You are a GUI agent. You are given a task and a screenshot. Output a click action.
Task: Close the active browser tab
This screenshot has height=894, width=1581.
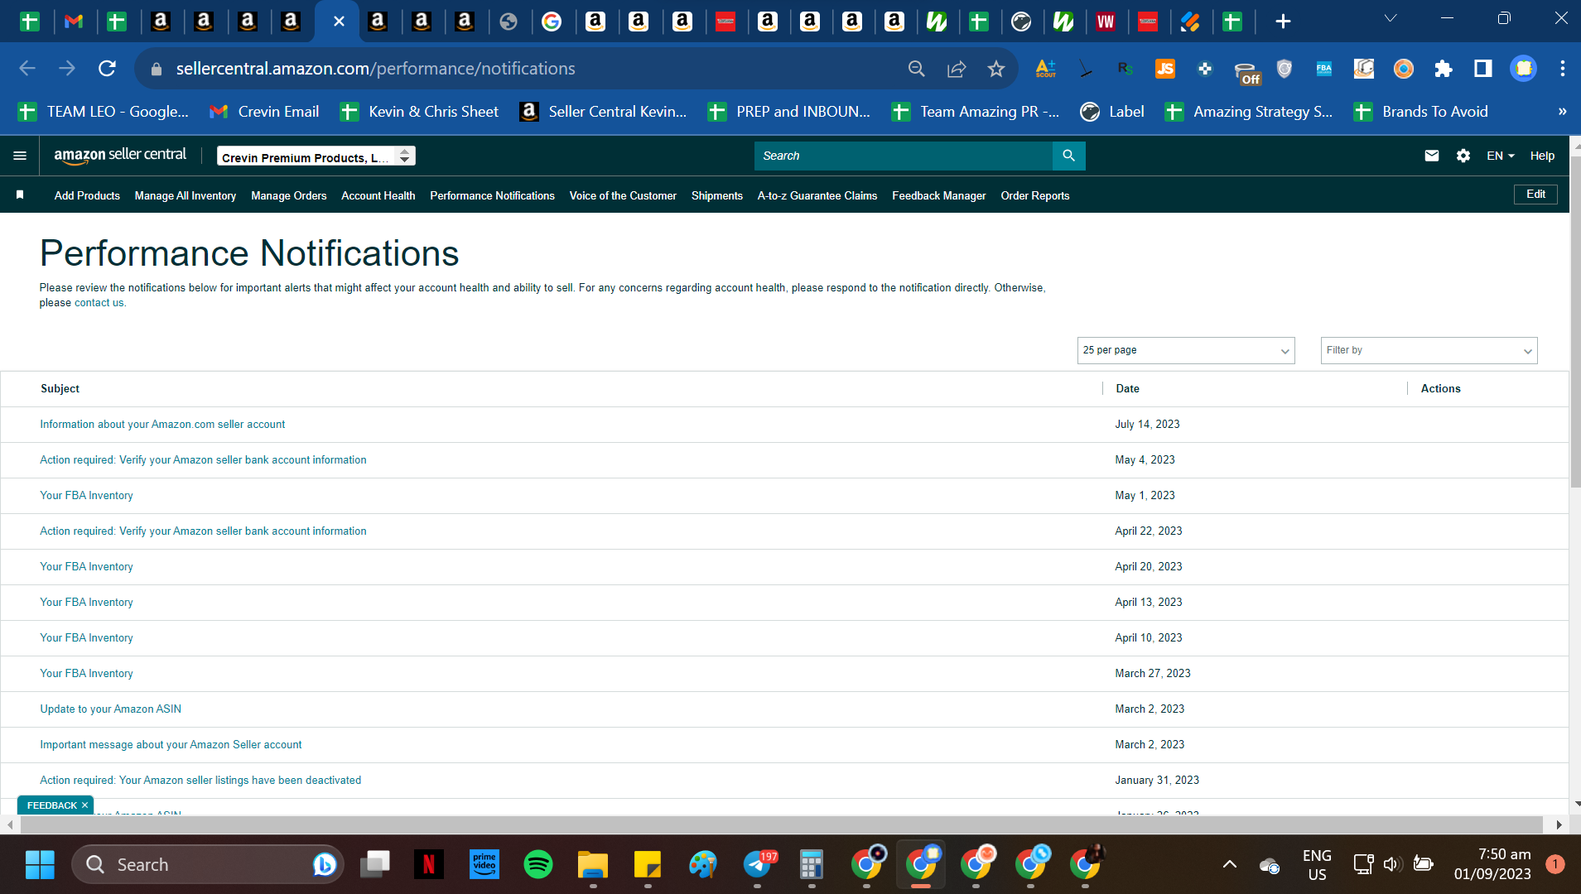(339, 22)
